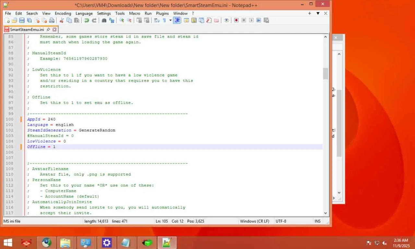This screenshot has width=415, height=249.
Task: Click the Redo toolbar icon
Action: click(94, 20)
